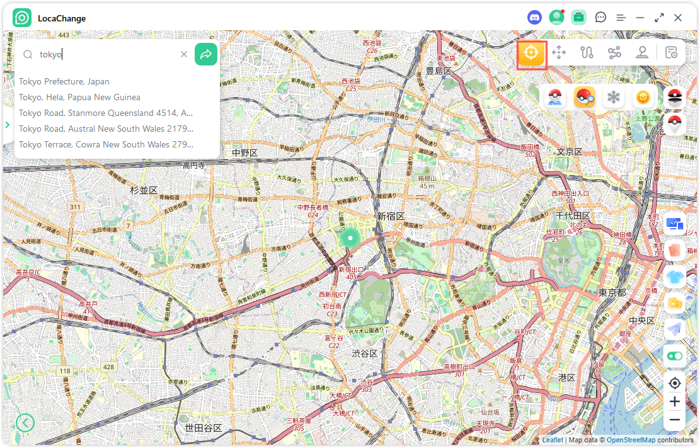700x448 pixels.
Task: Click the 東京都 map label
Action: coord(612,293)
